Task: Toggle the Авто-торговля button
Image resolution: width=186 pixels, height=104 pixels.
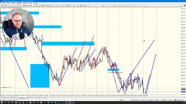Action: [x=46, y=5]
